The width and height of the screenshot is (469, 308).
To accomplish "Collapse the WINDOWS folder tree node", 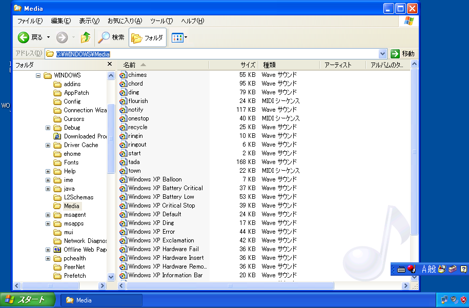I will [x=38, y=75].
